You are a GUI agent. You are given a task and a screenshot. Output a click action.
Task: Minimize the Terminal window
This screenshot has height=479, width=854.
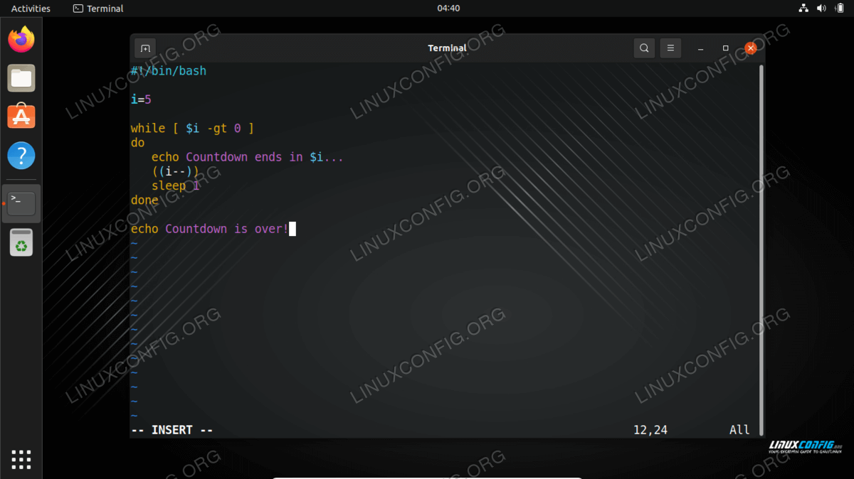701,48
